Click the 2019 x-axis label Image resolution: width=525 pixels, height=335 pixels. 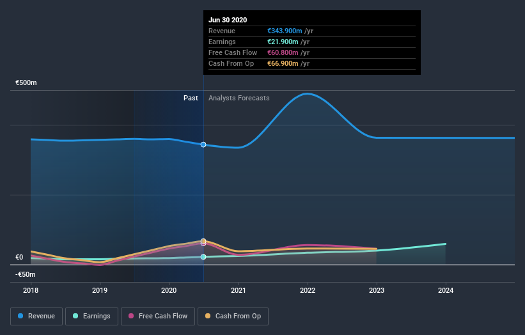pos(100,290)
